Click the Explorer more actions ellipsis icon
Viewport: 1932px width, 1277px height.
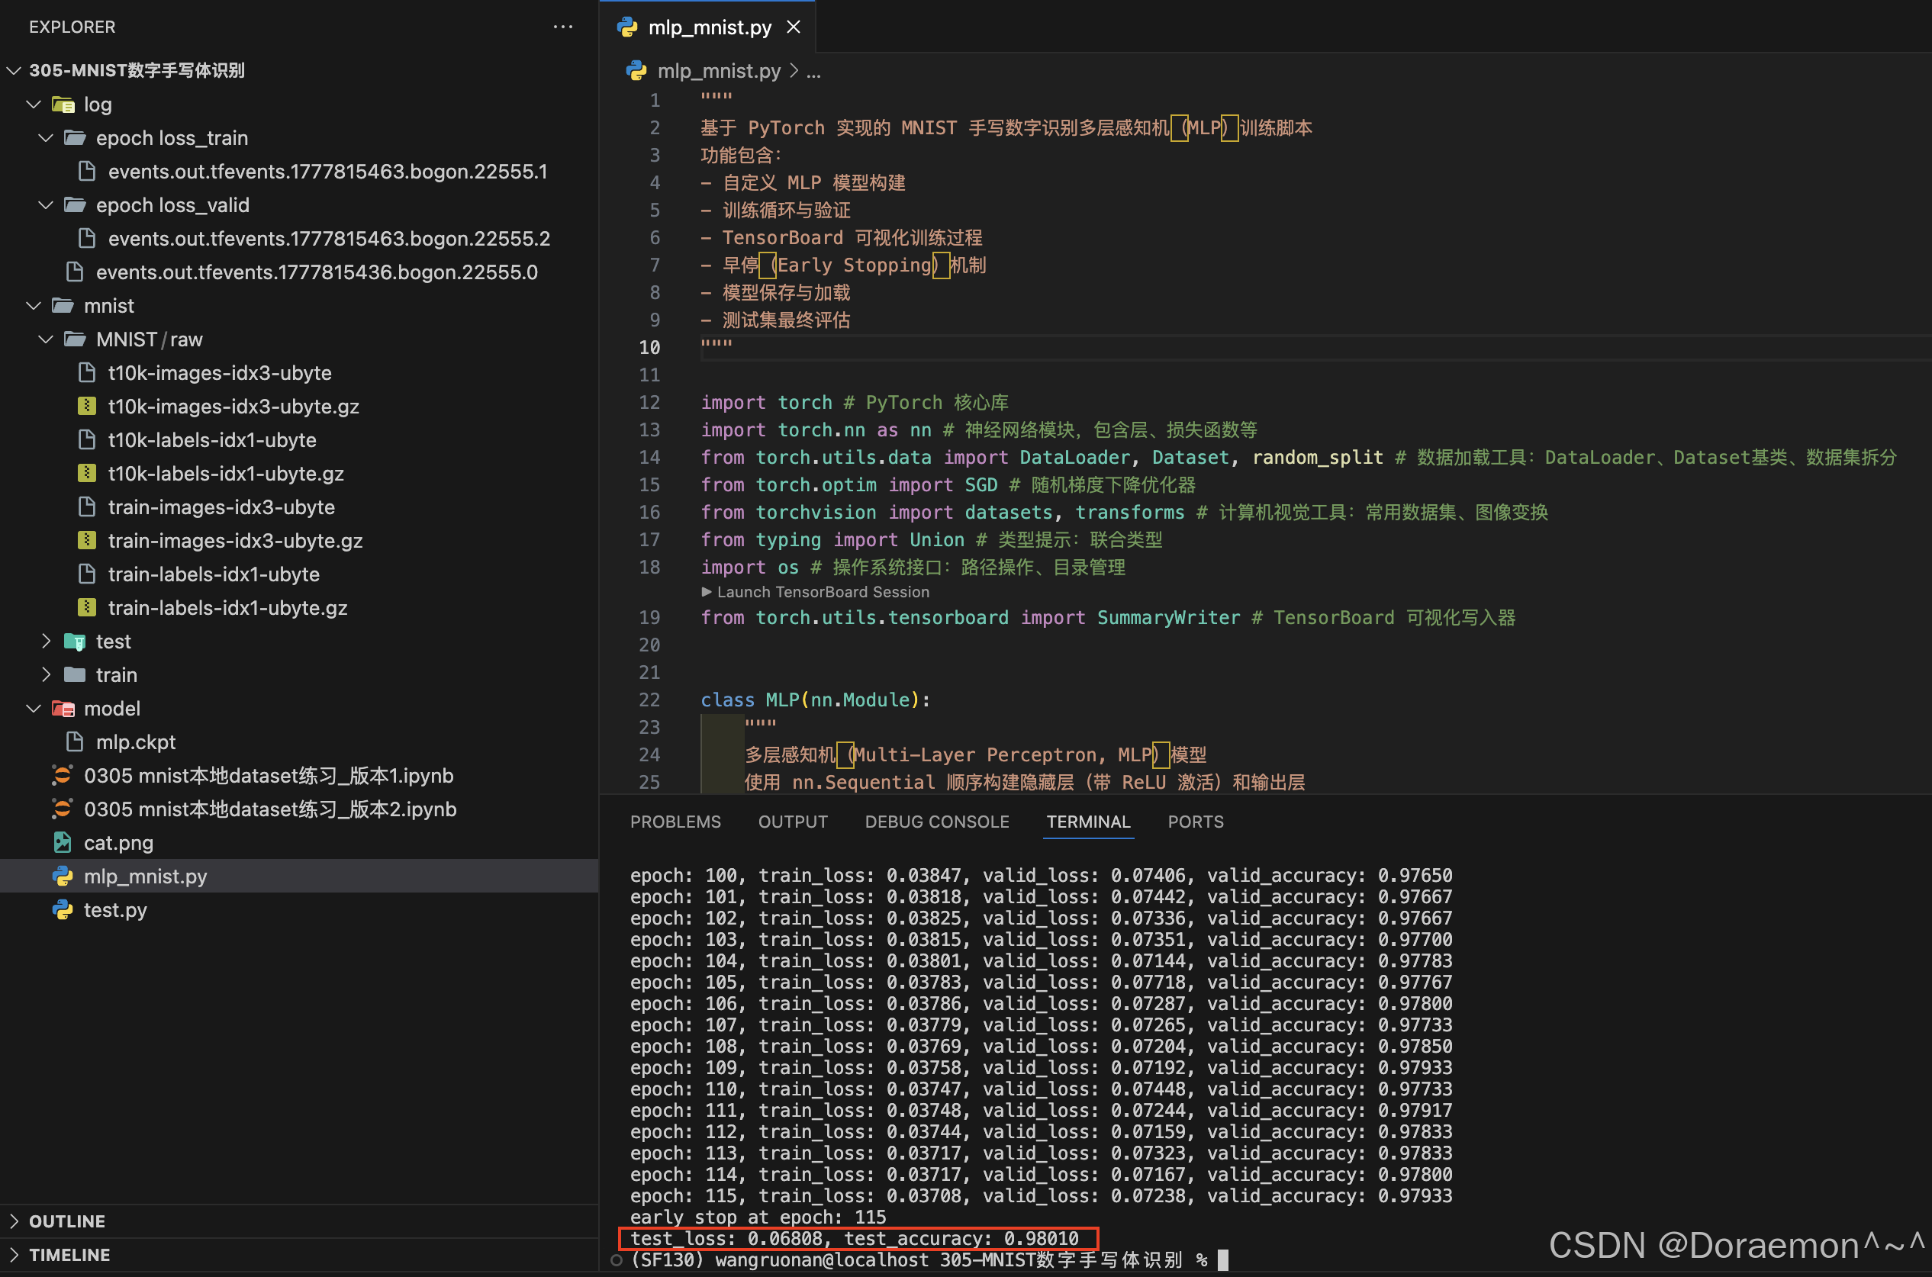563,27
